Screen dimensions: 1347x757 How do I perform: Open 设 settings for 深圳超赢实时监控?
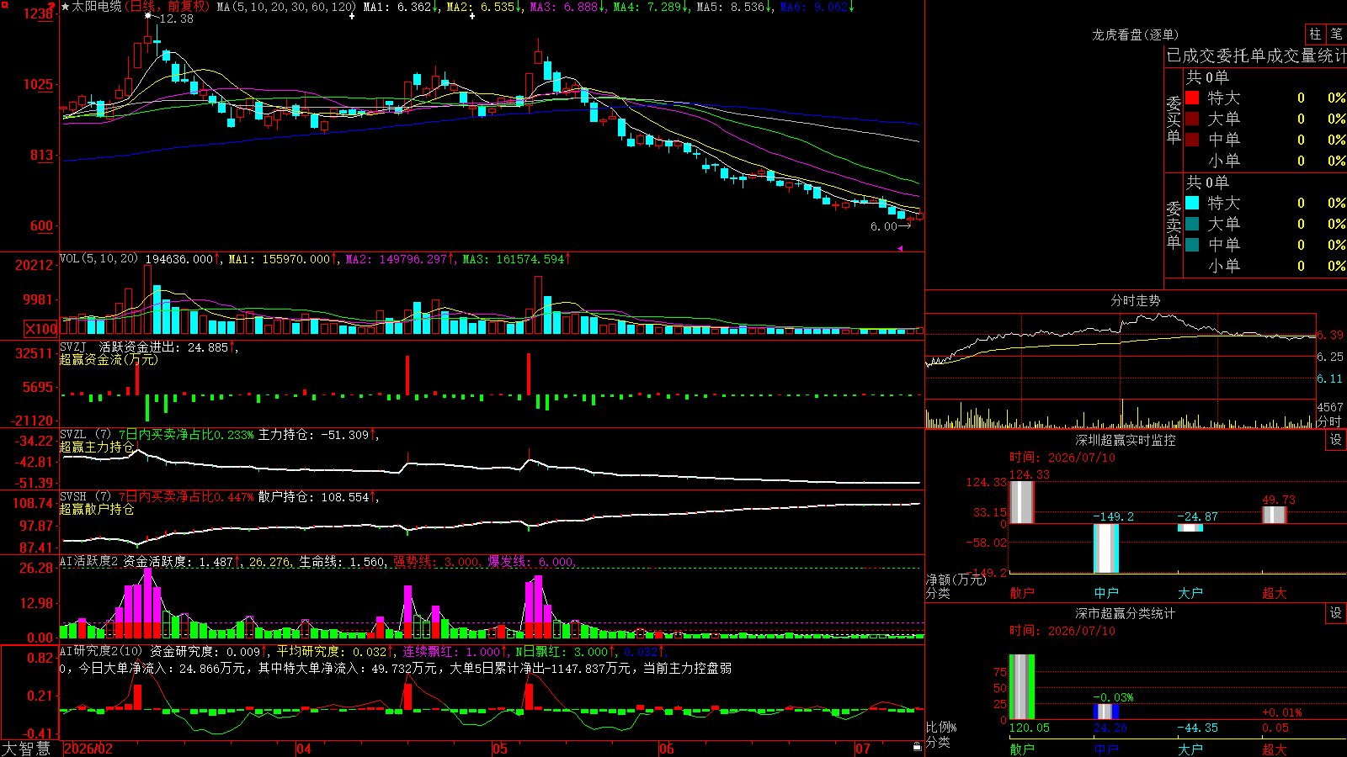point(1336,440)
